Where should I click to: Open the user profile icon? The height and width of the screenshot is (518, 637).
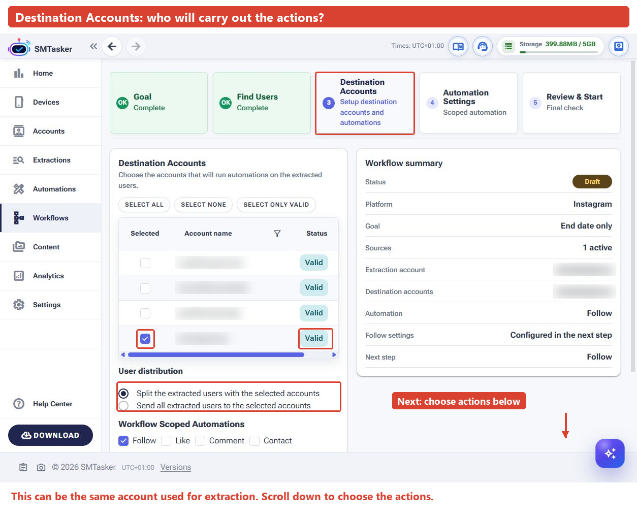pyautogui.click(x=619, y=46)
